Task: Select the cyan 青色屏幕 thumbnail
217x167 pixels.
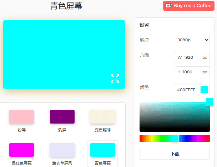Action: point(102,150)
